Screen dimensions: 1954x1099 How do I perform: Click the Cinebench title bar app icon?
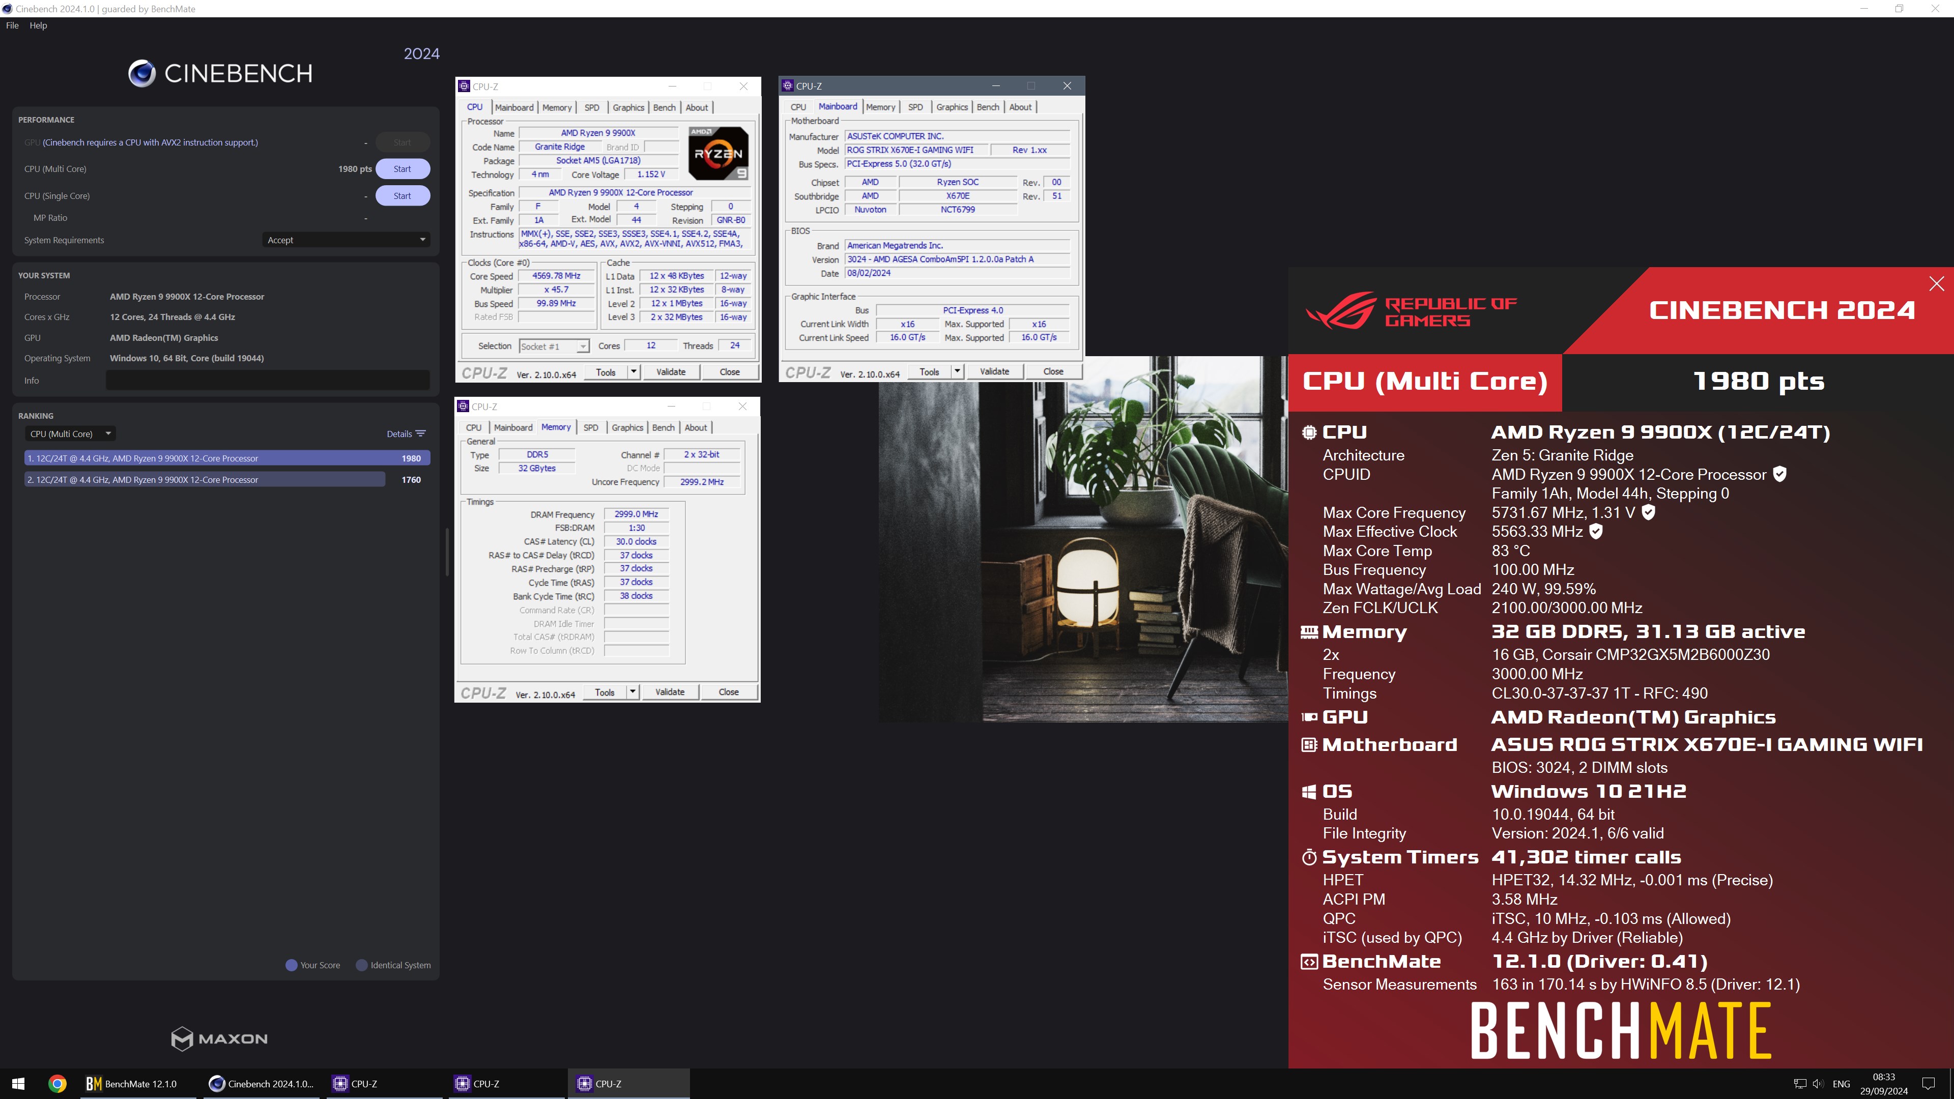point(8,8)
